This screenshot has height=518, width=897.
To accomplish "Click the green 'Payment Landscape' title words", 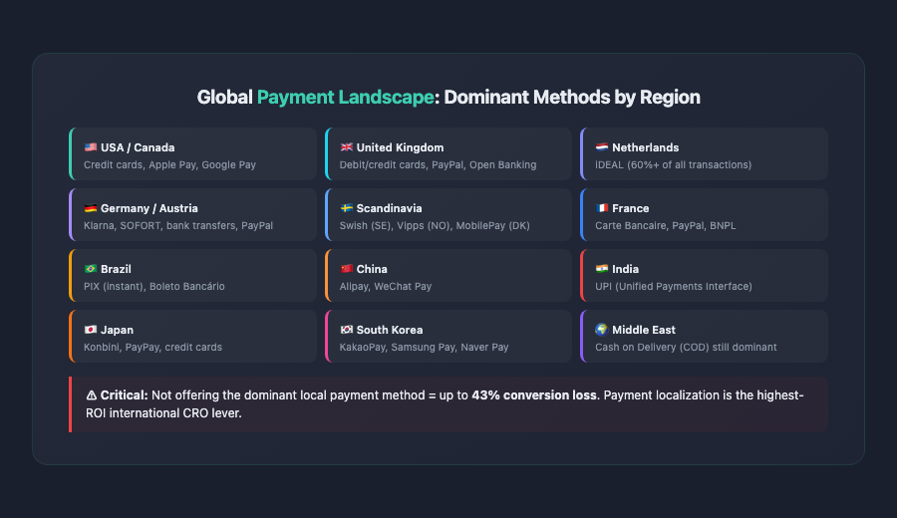I will (x=346, y=98).
